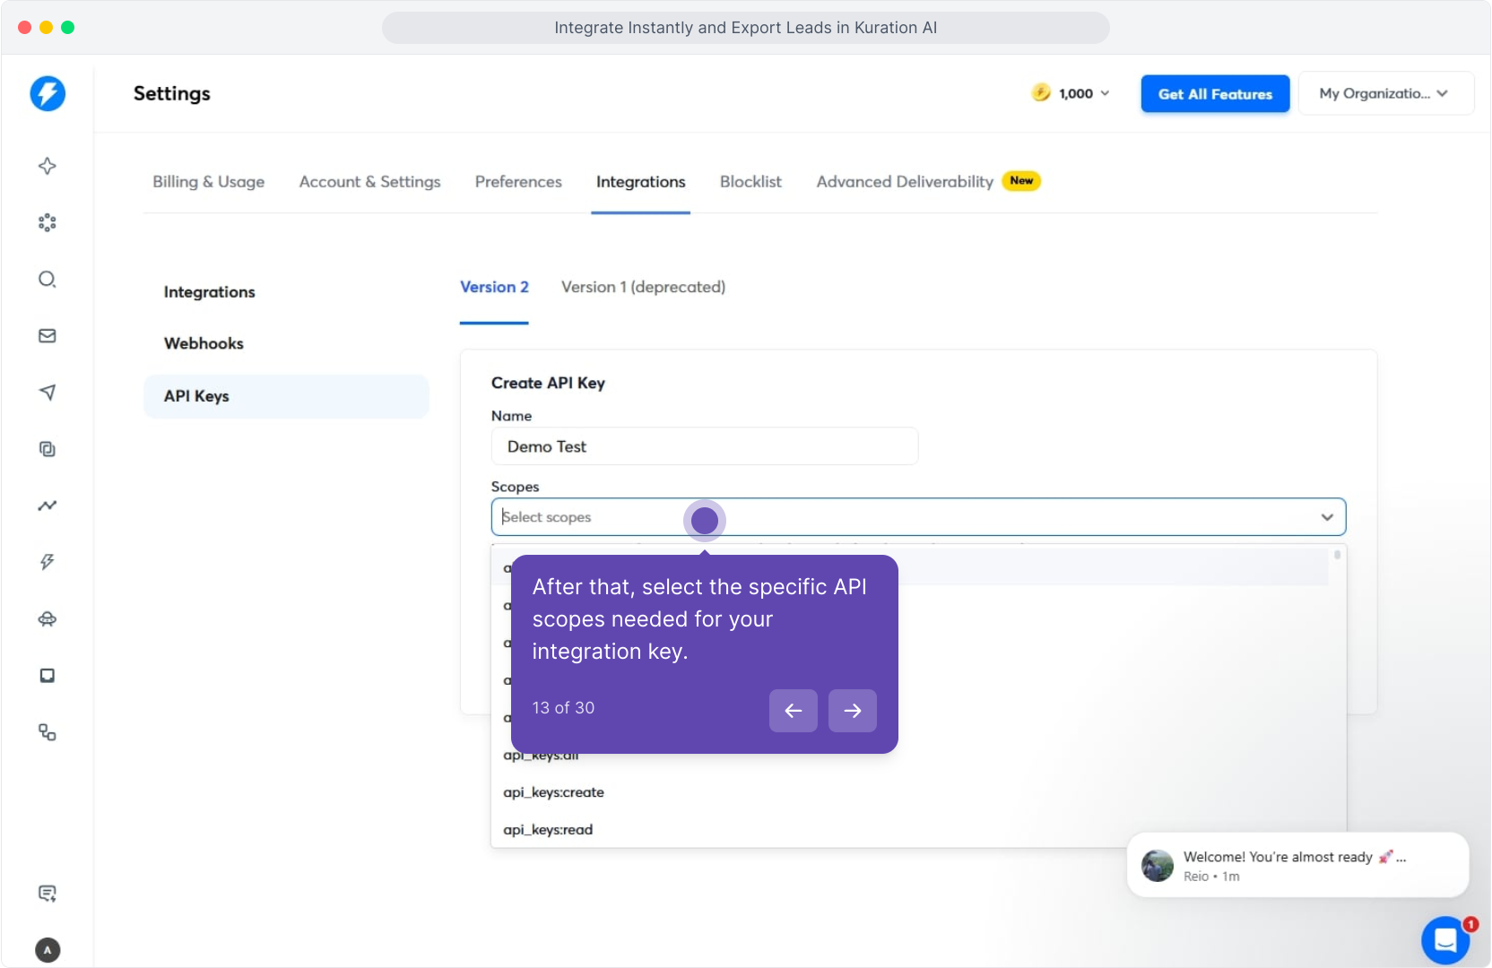Switch to Account & Settings tab
The width and height of the screenshot is (1492, 968).
(370, 182)
